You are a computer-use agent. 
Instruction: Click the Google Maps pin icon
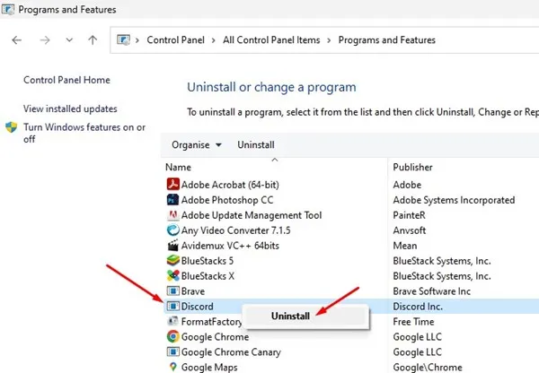pos(172,367)
